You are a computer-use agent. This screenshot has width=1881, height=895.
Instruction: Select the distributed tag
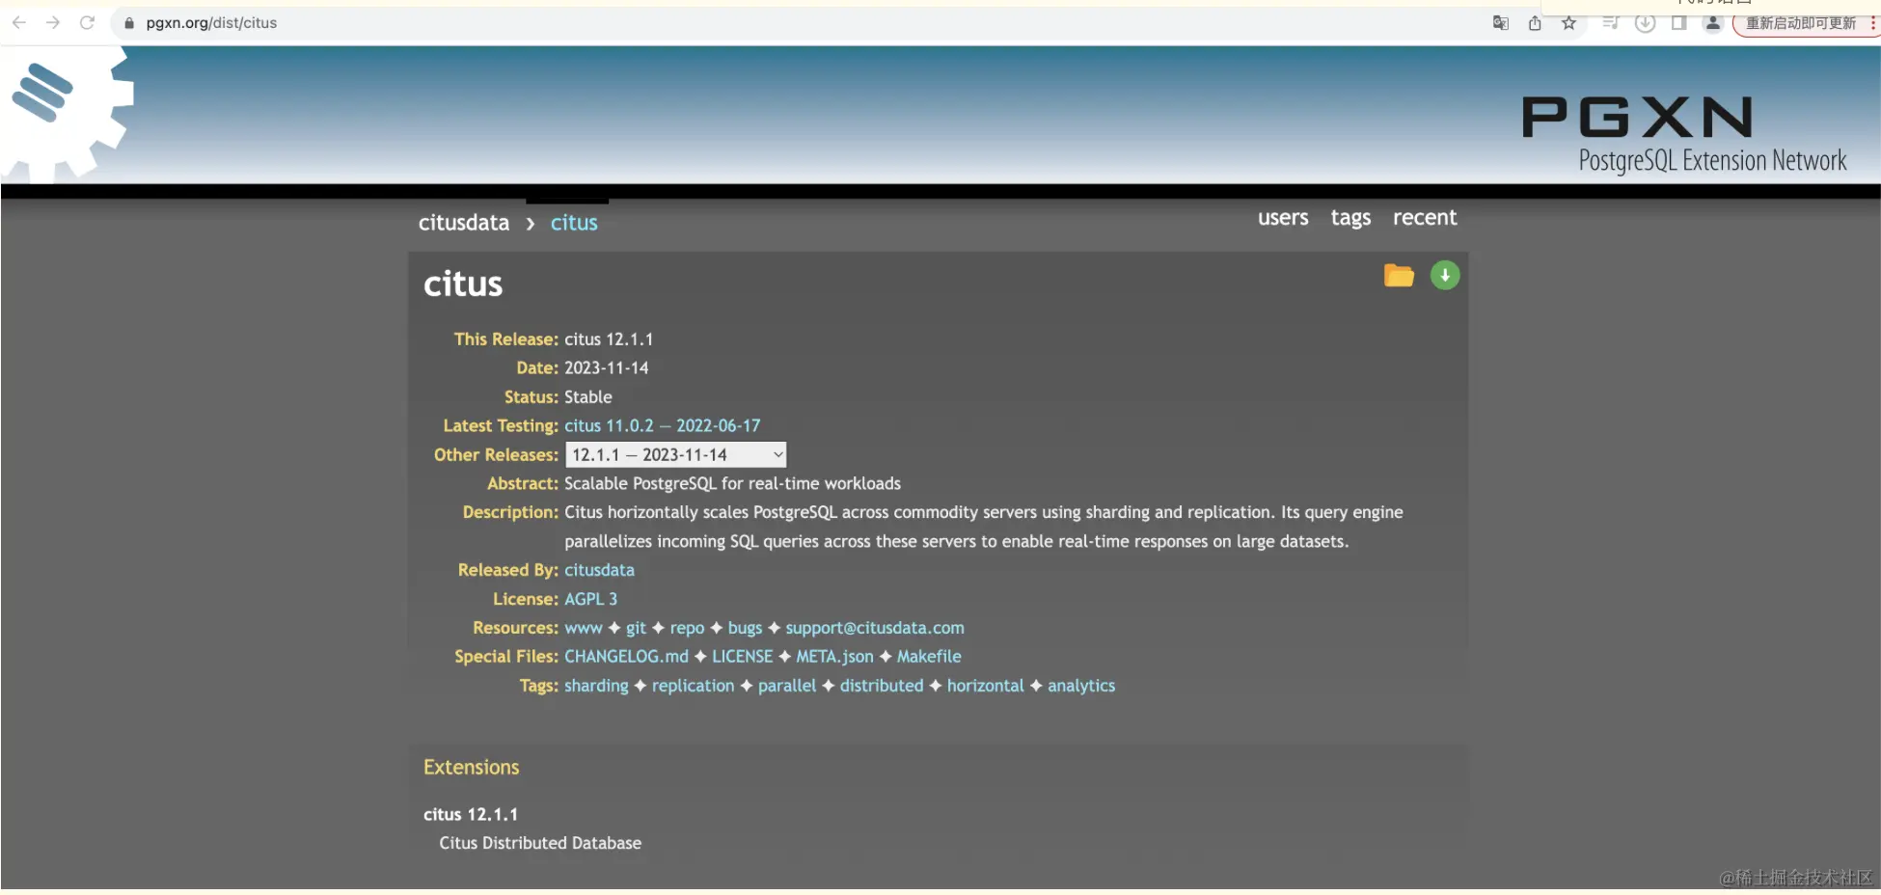point(882,686)
